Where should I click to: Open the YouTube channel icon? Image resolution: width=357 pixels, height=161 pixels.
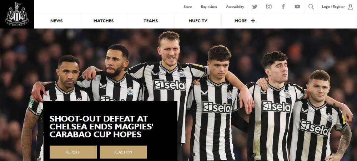[297, 6]
